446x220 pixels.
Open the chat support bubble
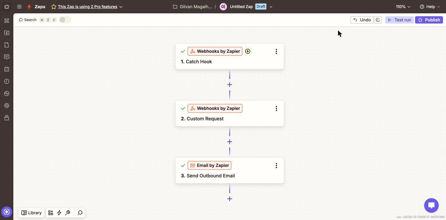(431, 205)
